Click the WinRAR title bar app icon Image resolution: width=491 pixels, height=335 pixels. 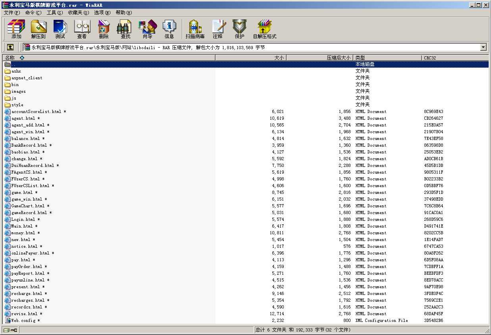click(x=5, y=5)
